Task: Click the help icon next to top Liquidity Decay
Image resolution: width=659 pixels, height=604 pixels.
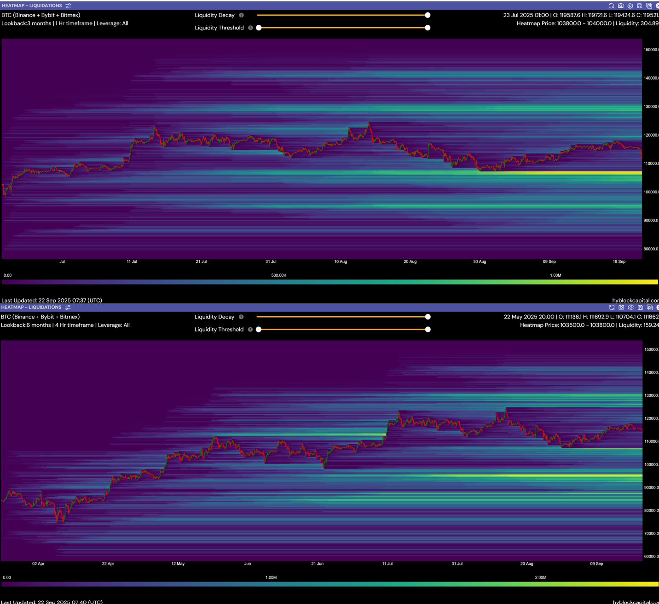Action: [241, 15]
